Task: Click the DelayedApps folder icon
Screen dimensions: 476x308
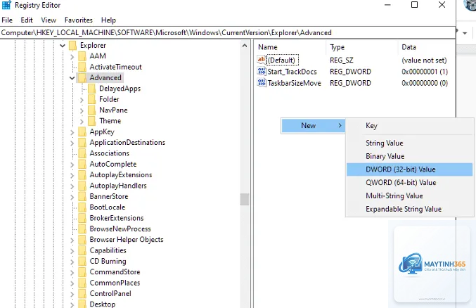Action: coord(92,89)
